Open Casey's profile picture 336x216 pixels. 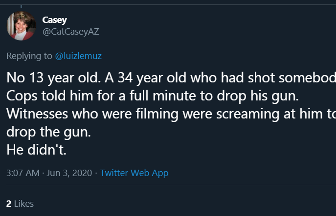coord(21,26)
